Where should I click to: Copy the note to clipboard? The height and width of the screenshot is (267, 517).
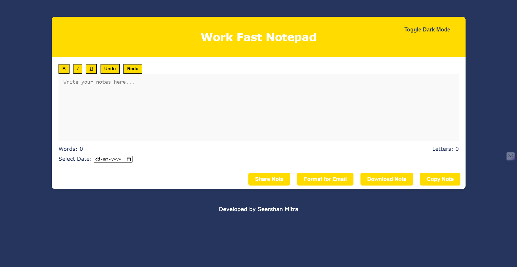tap(440, 179)
